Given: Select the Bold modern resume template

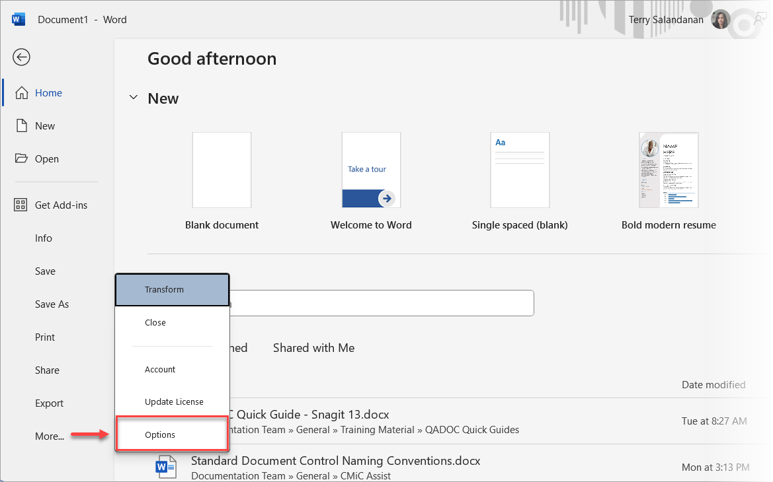Looking at the screenshot, I should point(669,170).
